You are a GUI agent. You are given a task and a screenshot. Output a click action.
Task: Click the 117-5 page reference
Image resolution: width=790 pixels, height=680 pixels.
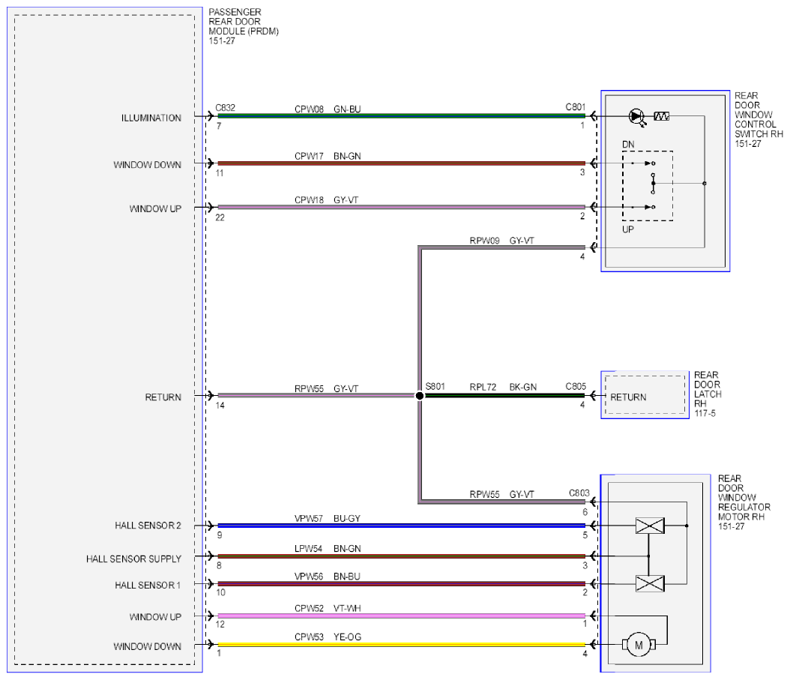tap(705, 413)
